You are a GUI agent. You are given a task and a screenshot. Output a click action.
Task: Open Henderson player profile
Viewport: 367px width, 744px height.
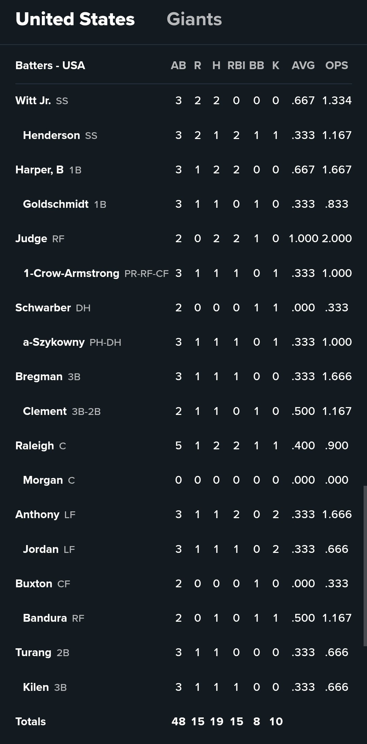51,135
